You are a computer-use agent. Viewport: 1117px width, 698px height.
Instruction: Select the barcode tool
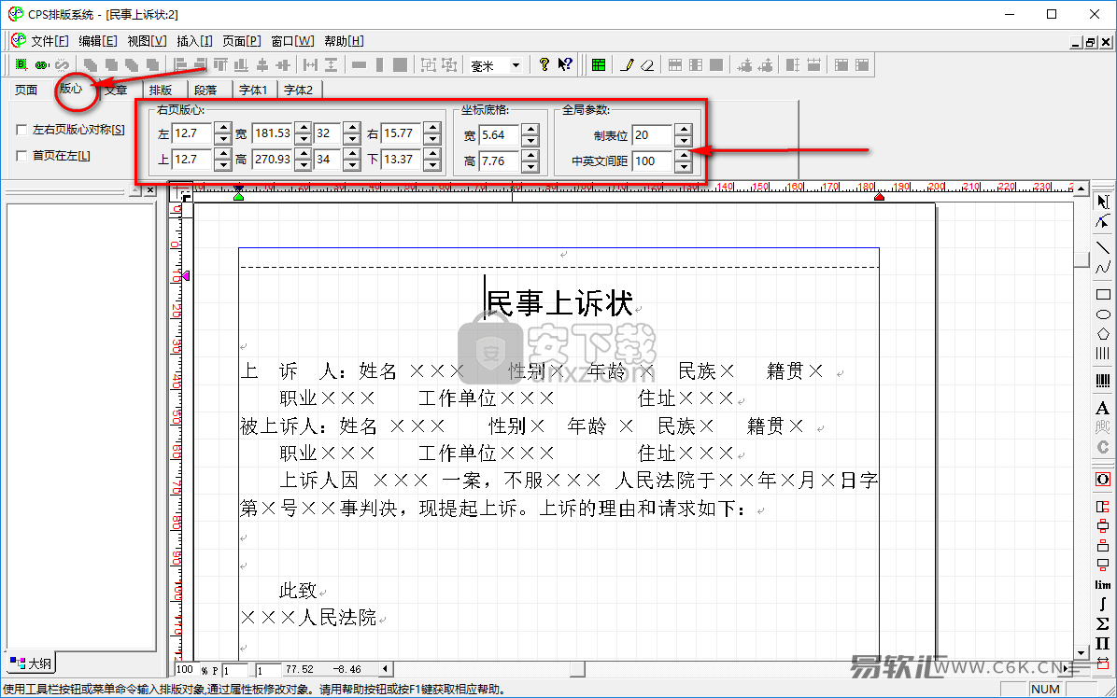click(x=1103, y=382)
